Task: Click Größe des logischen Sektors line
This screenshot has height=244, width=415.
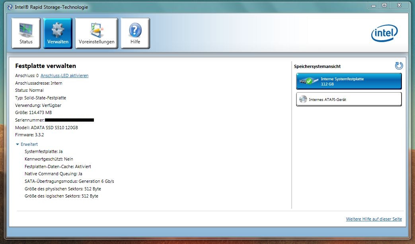Action: (x=61, y=196)
